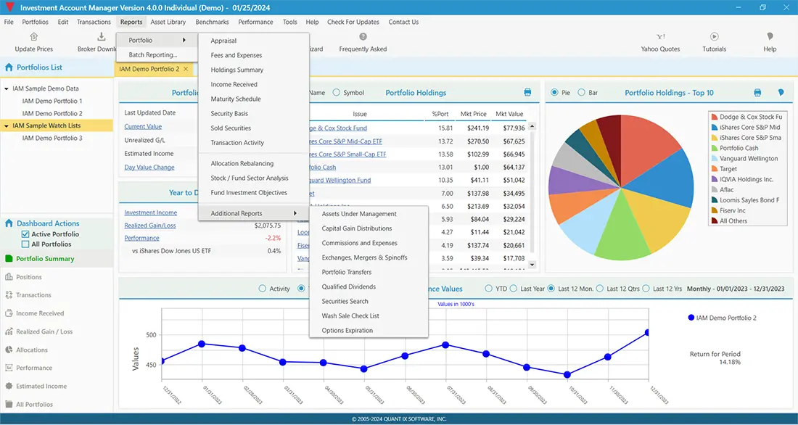The height and width of the screenshot is (425, 798).
Task: Choose Wash Sale Check List report
Action: tap(350, 316)
